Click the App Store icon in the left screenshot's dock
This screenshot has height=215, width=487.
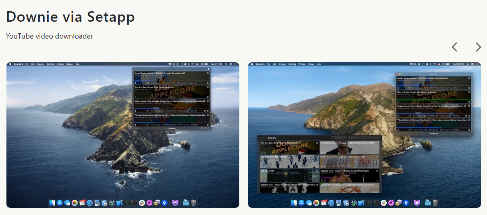tap(60, 203)
